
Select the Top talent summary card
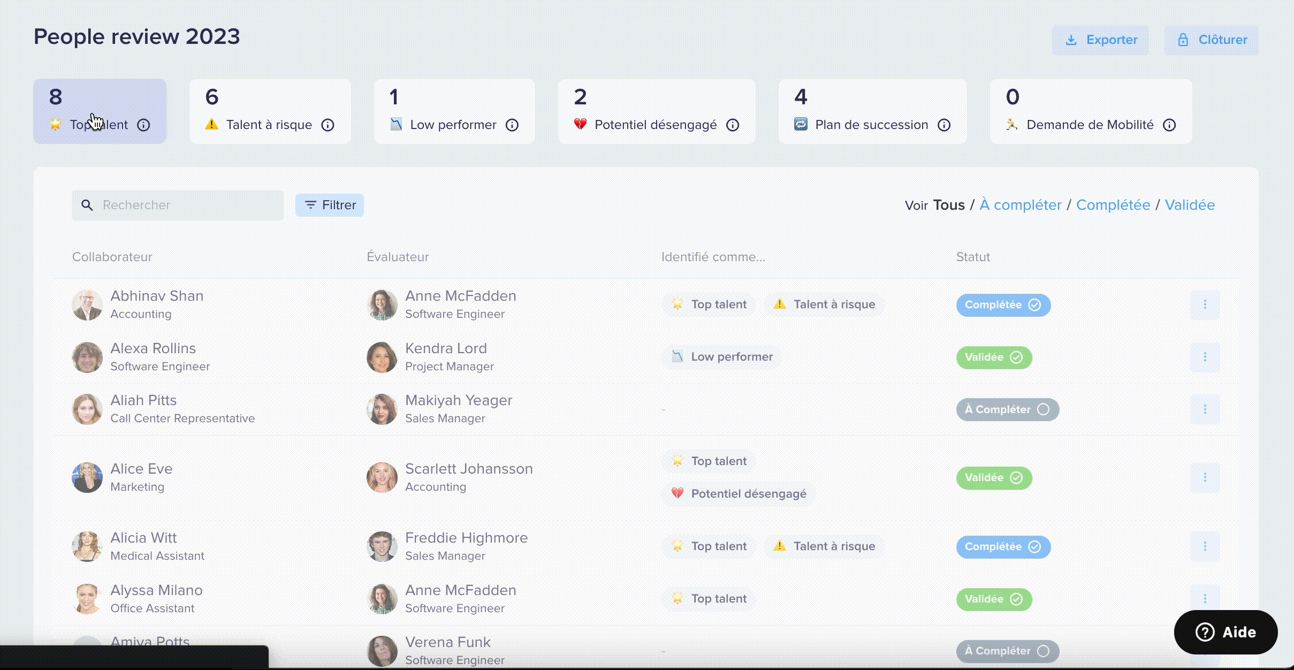[100, 111]
